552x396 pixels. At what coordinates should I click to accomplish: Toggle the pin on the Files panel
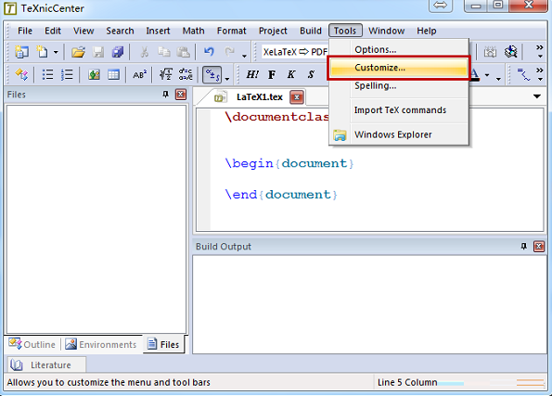[165, 95]
